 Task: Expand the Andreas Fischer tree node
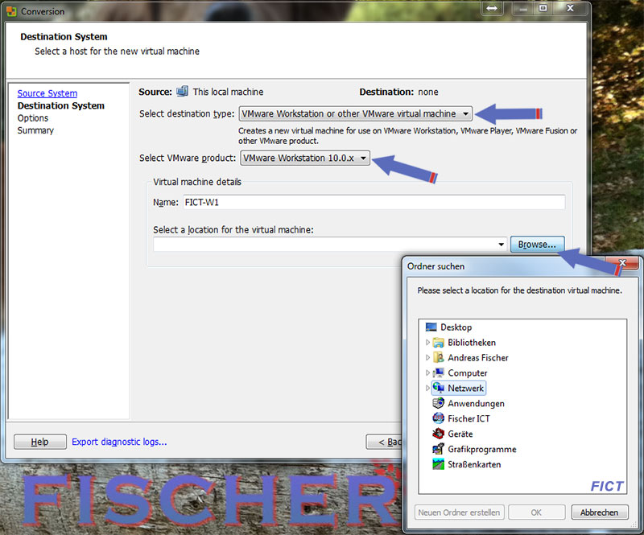coord(427,358)
